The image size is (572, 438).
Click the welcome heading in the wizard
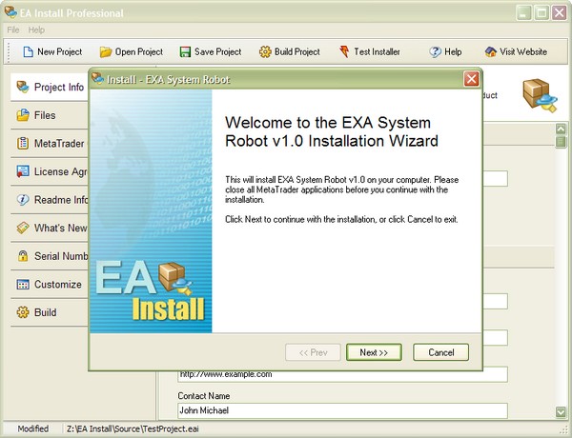coord(331,131)
